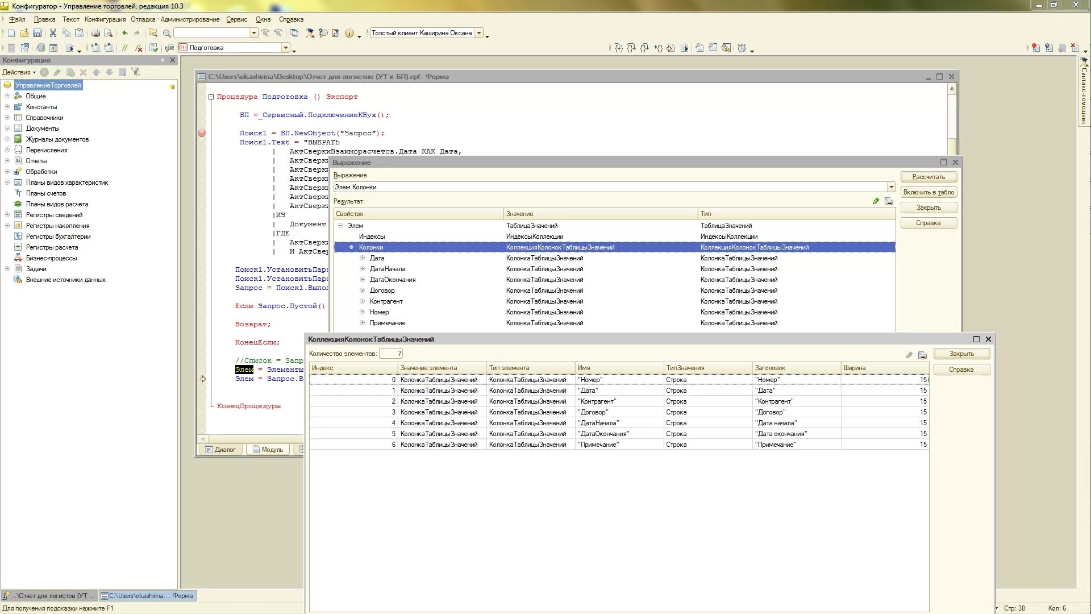Click Справка in the Выражение window
This screenshot has height=614, width=1091.
click(928, 223)
